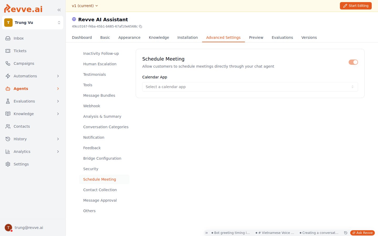Open Security settings

coord(104,169)
